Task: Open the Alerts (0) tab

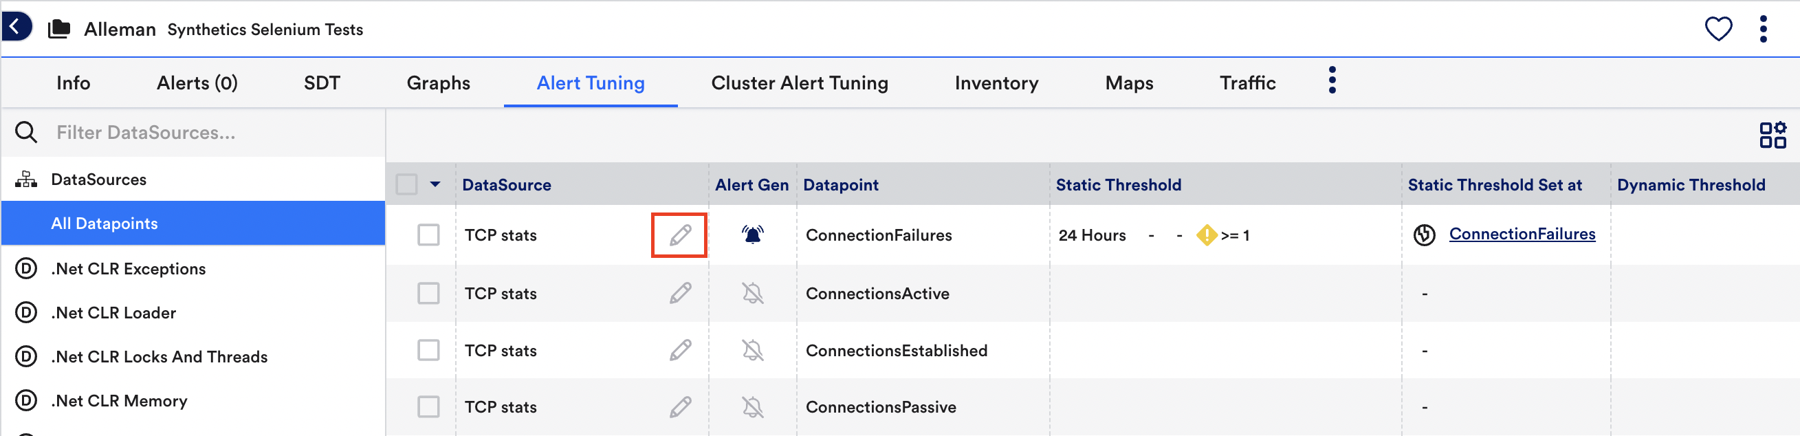Action: 197,83
